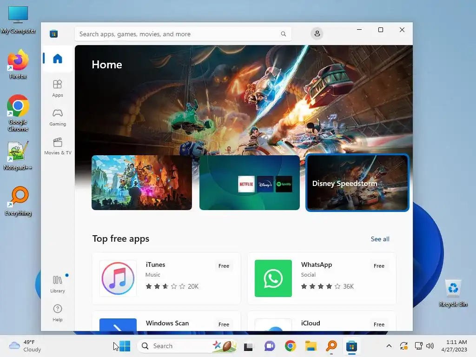Open the Home section in the sidebar
The width and height of the screenshot is (476, 357).
tap(57, 59)
